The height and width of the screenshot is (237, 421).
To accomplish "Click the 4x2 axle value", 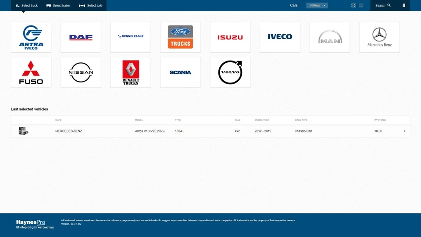I will (x=237, y=131).
